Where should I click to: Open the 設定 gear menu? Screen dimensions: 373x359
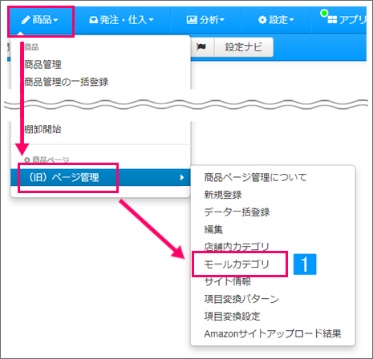(276, 20)
